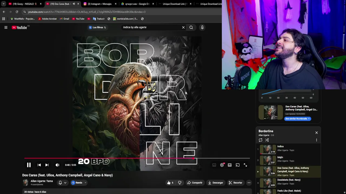Go back in browser history
Viewport: 346px width, 194px height.
point(4,12)
